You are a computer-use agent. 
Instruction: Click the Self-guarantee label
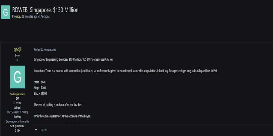[17, 126]
